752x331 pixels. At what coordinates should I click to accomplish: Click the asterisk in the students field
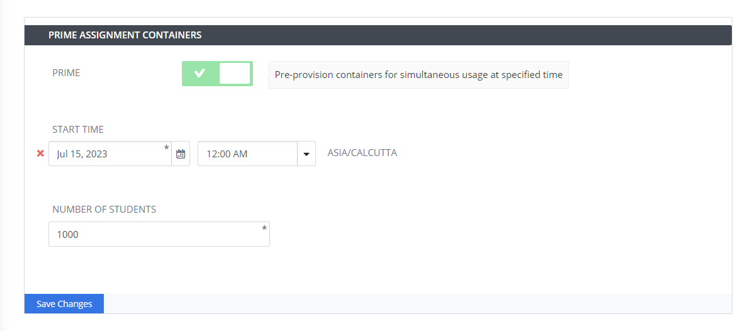[264, 229]
